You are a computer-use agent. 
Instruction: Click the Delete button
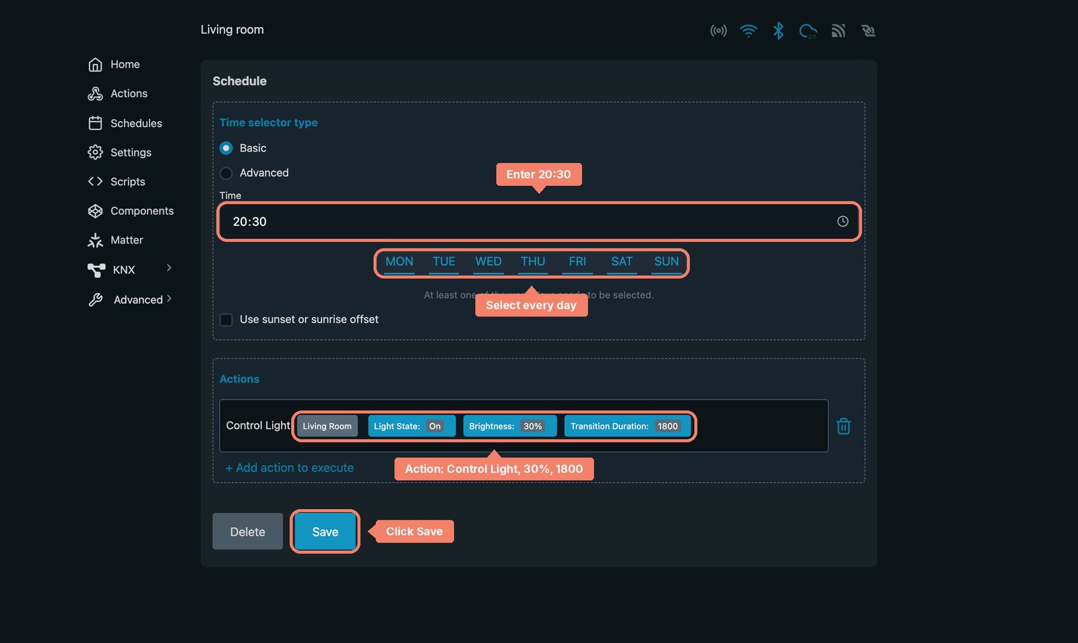(x=248, y=532)
